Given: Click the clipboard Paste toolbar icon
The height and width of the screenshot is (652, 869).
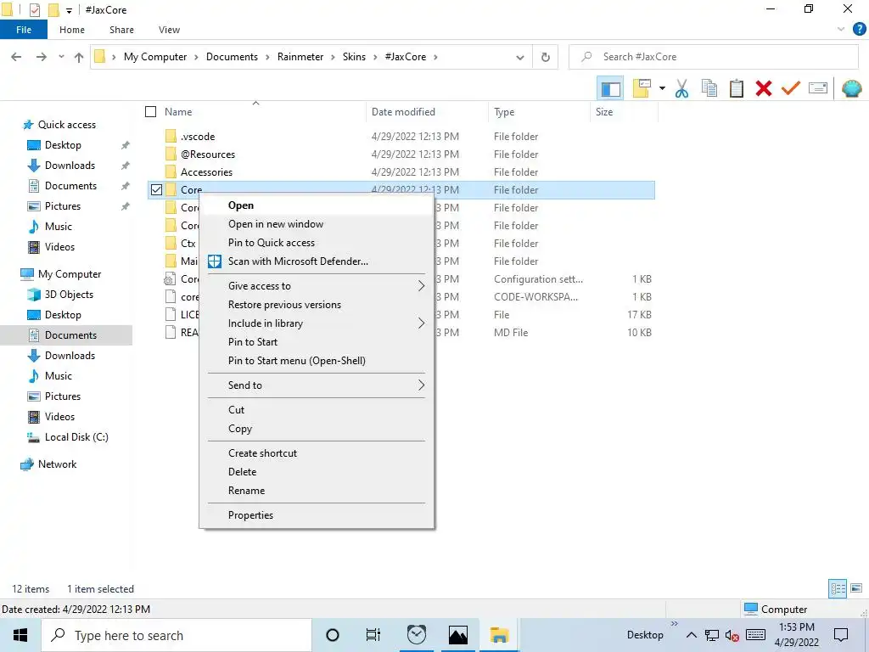Looking at the screenshot, I should coord(736,88).
